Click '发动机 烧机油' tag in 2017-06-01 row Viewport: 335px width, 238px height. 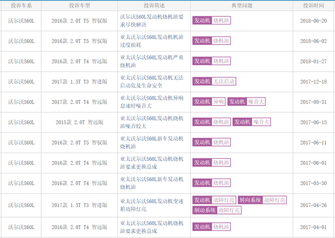coord(212,162)
